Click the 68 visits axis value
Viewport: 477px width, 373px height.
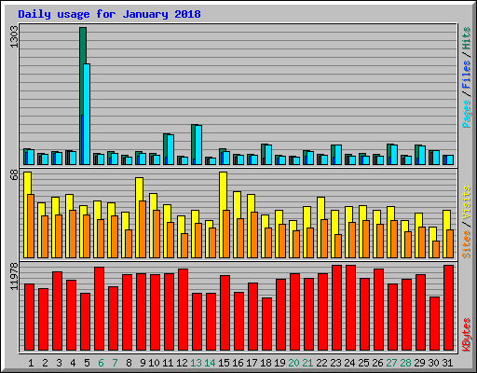14,175
